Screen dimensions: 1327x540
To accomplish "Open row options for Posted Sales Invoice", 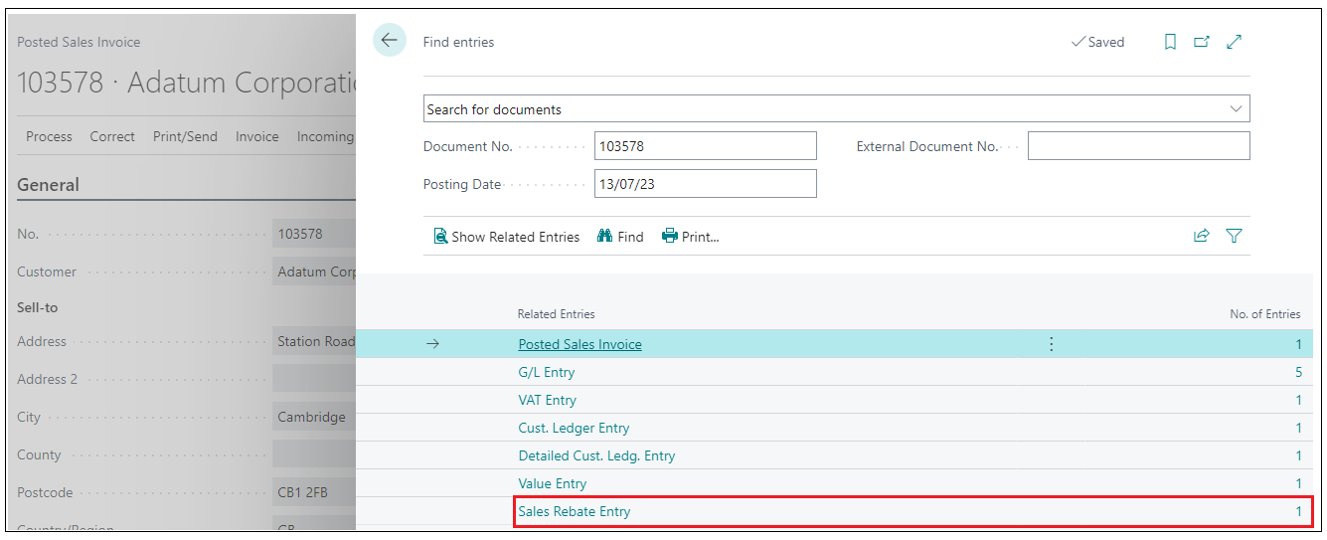I will click(x=1051, y=344).
